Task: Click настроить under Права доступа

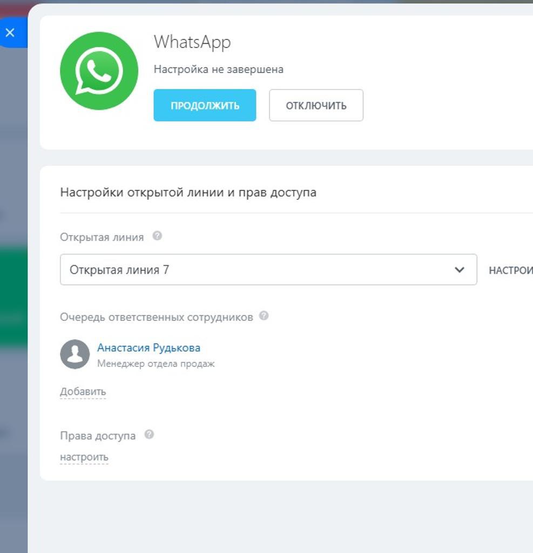Action: click(x=84, y=457)
